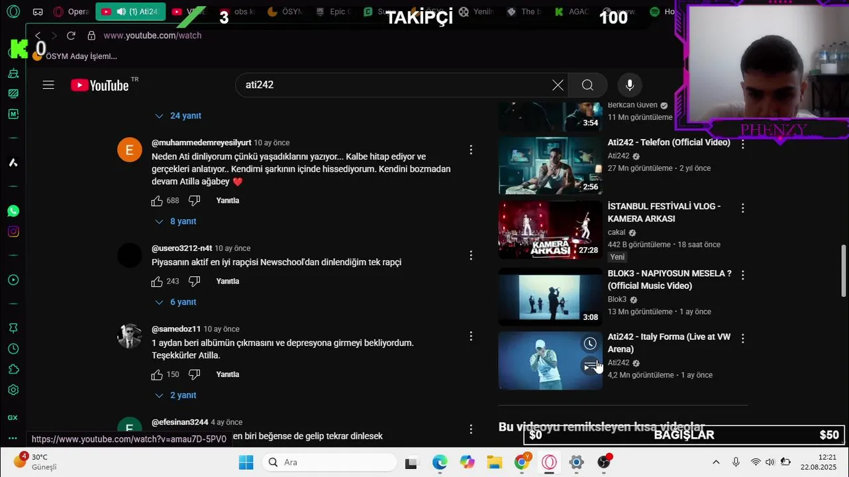This screenshot has width=849, height=477.
Task: Start voice search with the microphone button
Action: [x=630, y=85]
